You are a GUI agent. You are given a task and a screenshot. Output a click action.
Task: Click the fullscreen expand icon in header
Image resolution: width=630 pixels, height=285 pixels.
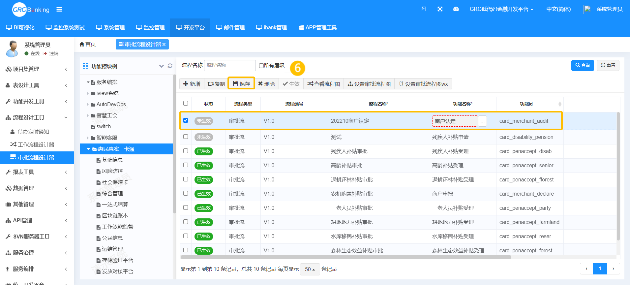tap(440, 9)
